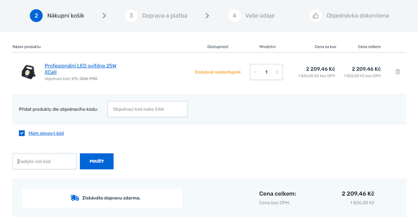Viewport: 418px width, 217px height.
Task: Uncheck the Mám slevový kód checkbox
Action: click(22, 133)
